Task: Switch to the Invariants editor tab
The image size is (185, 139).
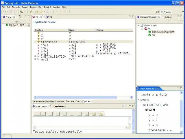Action: (x=60, y=101)
